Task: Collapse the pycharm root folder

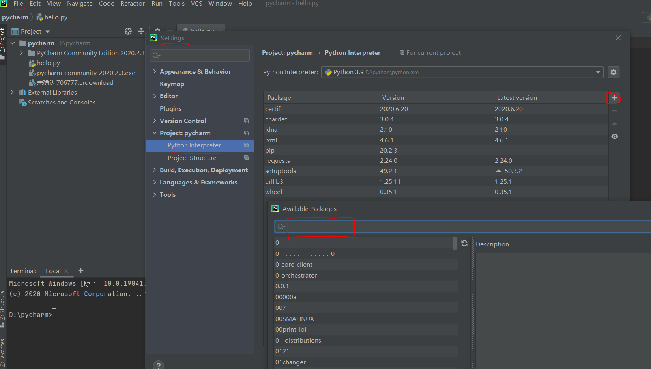Action: click(13, 43)
